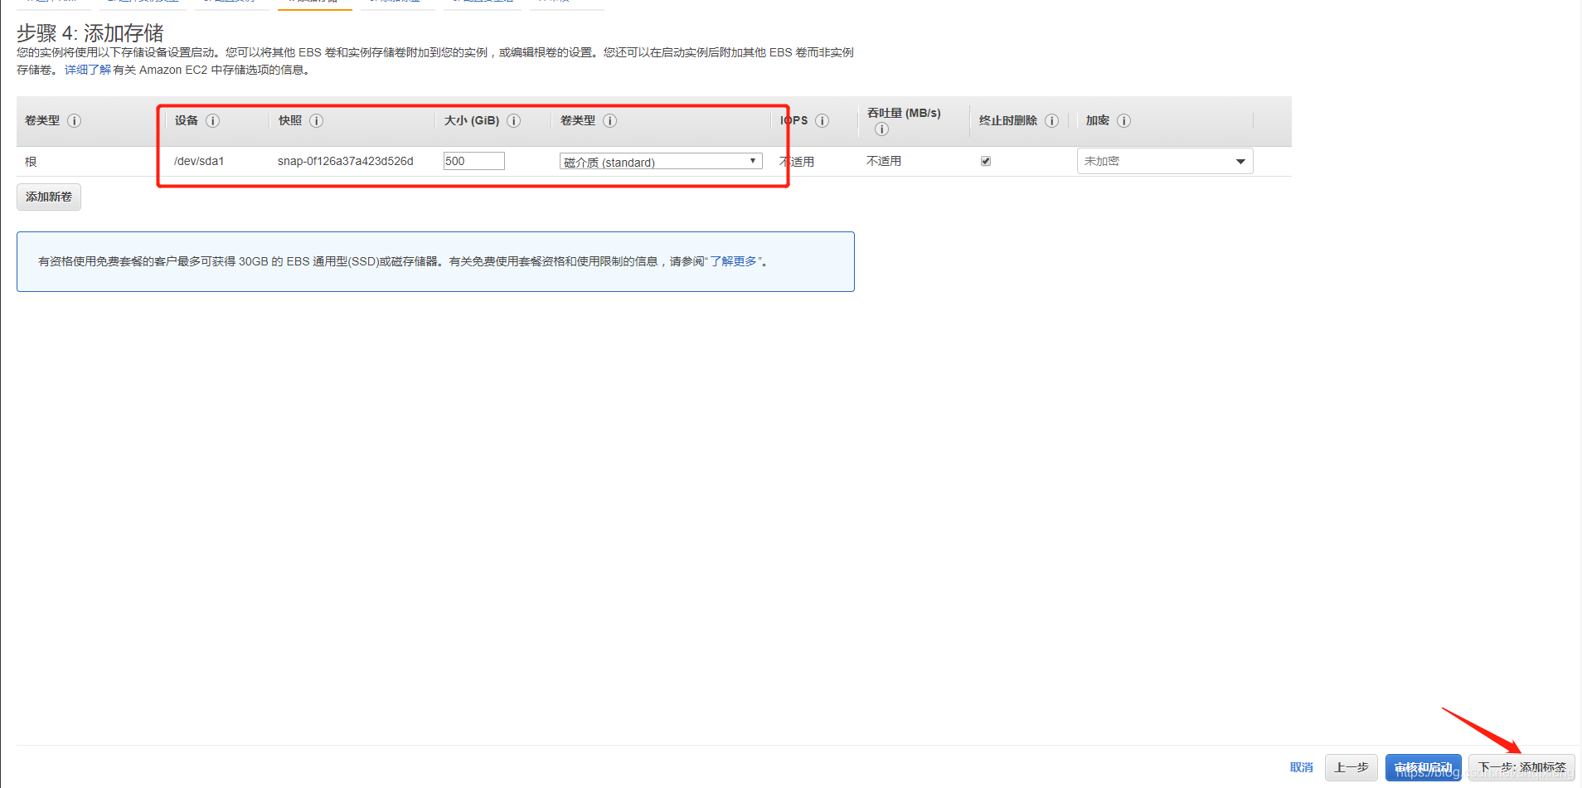The width and height of the screenshot is (1582, 788).
Task: Click the 取消 link
Action: [1302, 767]
